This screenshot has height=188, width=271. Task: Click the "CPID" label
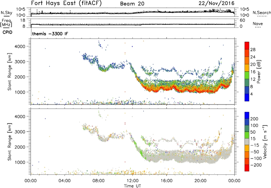7,32
